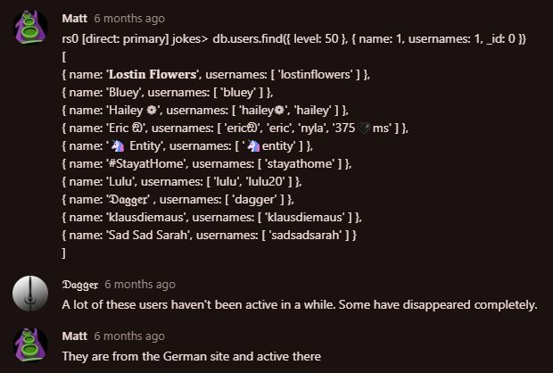Click the timestamp on Matt's German site reply

point(128,336)
